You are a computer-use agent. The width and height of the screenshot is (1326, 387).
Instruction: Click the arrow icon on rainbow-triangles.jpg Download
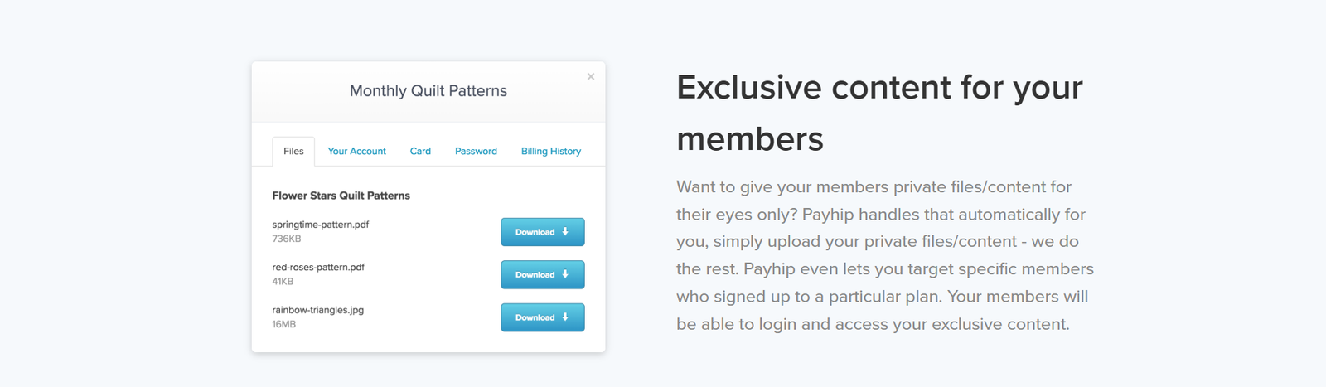565,317
